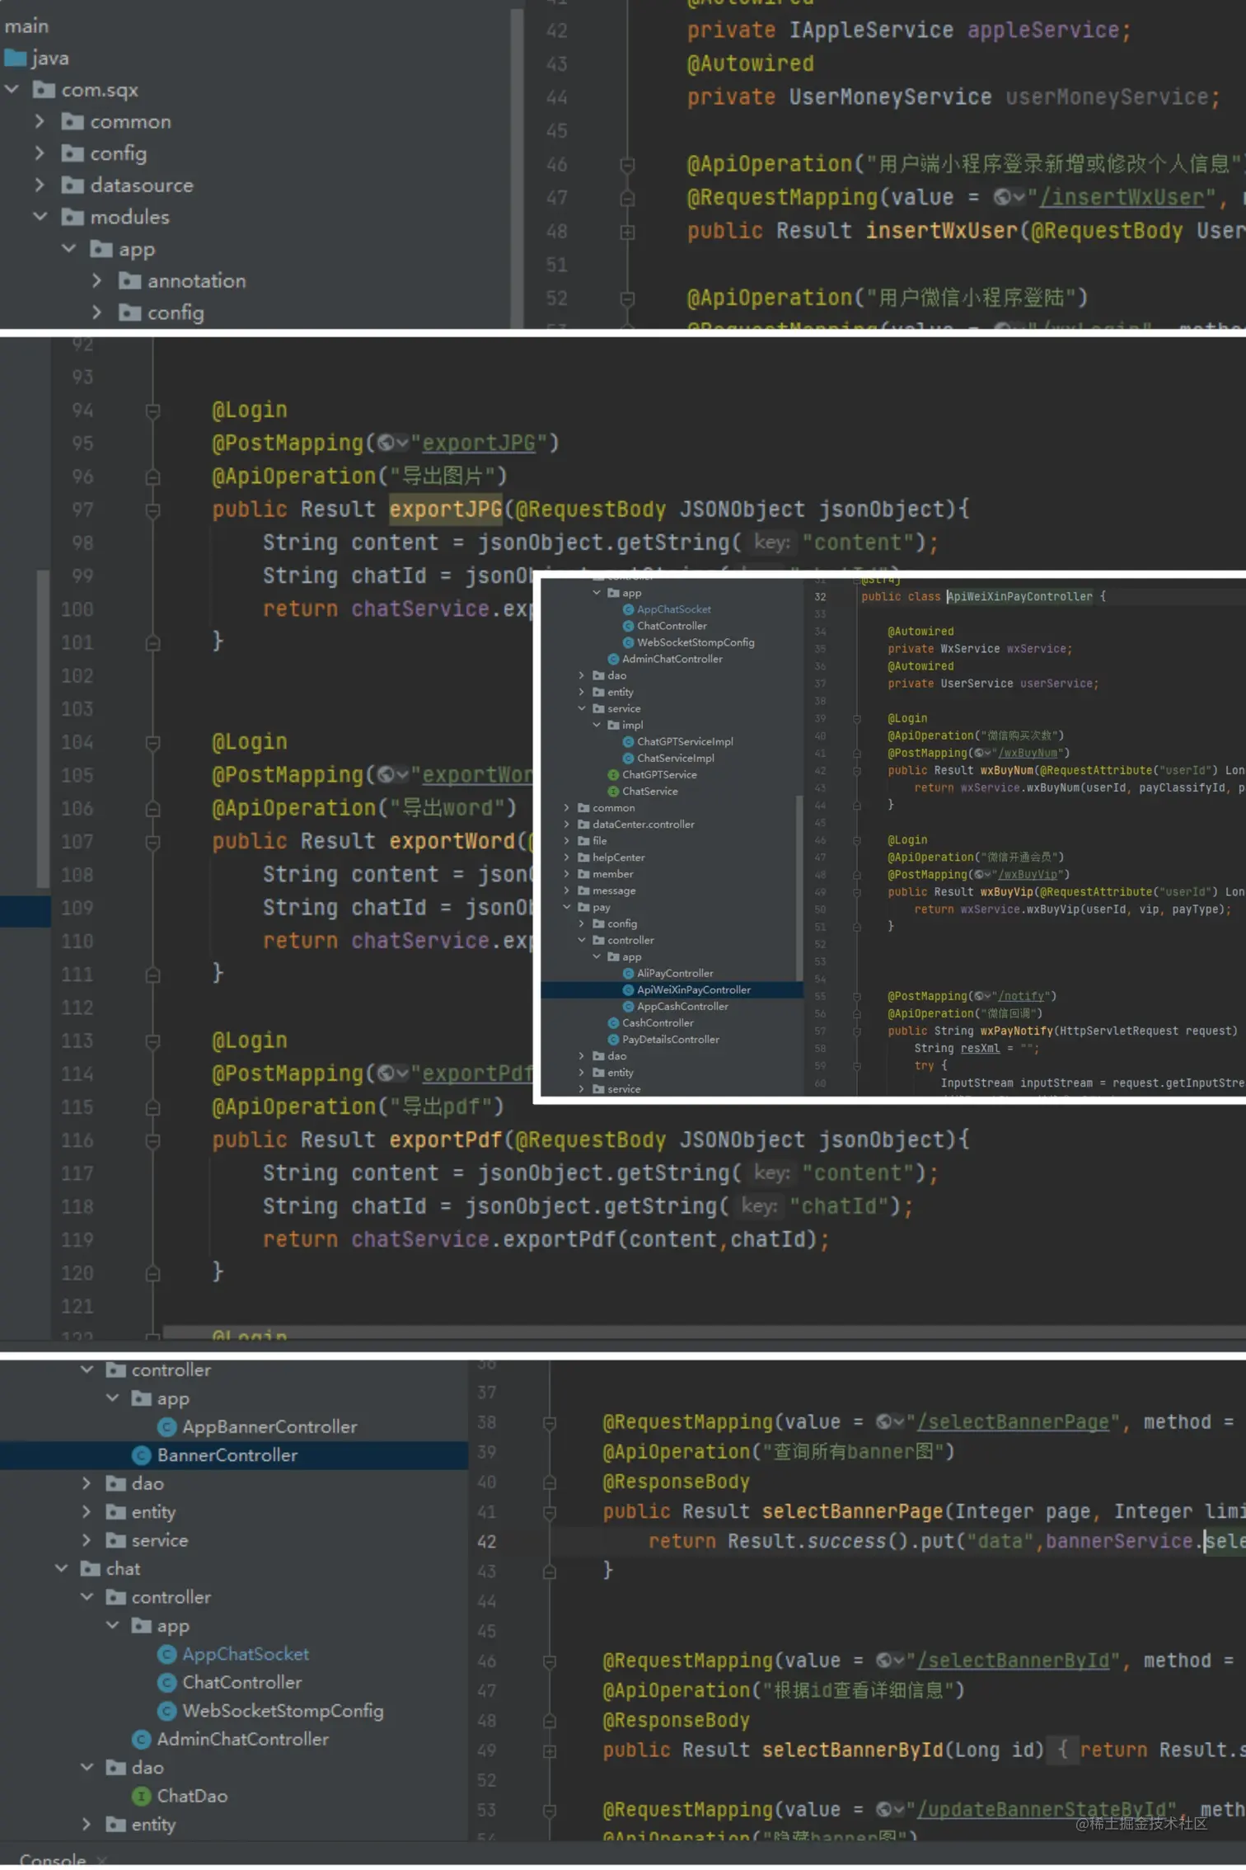Click the CashController class icon
The image size is (1246, 1870).
613,1024
